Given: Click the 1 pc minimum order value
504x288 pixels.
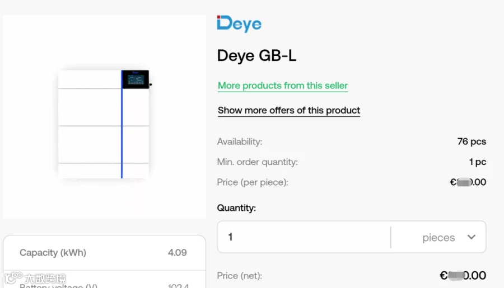Looking at the screenshot, I should coord(477,162).
